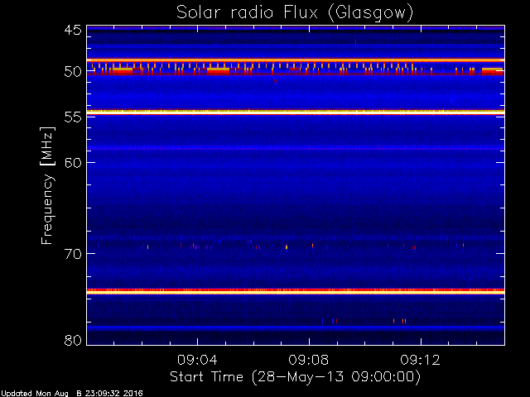Click the bright emission band near 55 MHz
This screenshot has height=397, width=530.
coord(296,112)
